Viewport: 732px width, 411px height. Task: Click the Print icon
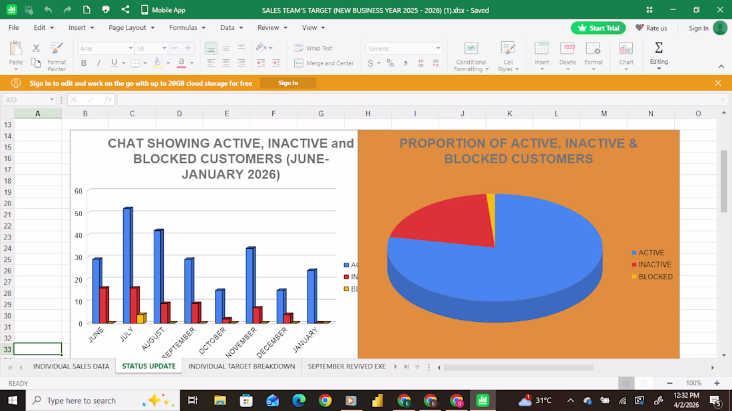point(106,10)
